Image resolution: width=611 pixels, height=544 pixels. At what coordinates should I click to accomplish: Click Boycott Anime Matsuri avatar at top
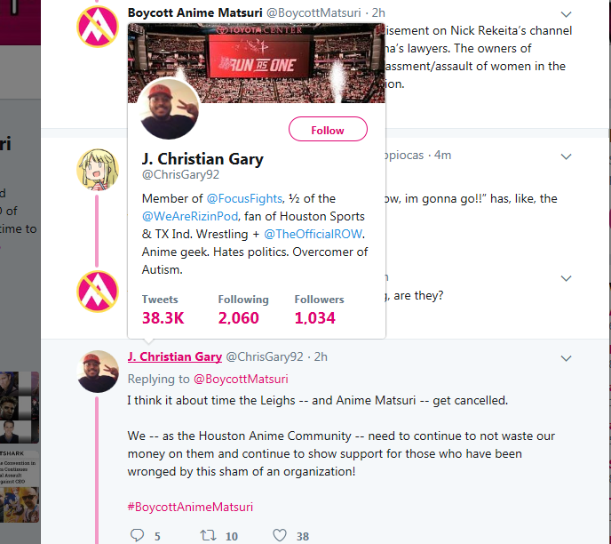[98, 27]
